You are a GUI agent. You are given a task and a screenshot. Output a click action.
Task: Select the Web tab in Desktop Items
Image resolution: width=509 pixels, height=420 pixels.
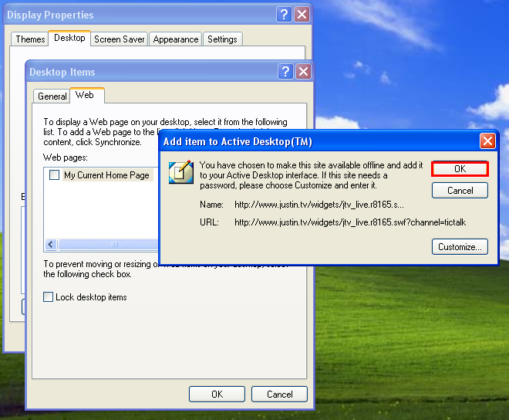(x=87, y=95)
